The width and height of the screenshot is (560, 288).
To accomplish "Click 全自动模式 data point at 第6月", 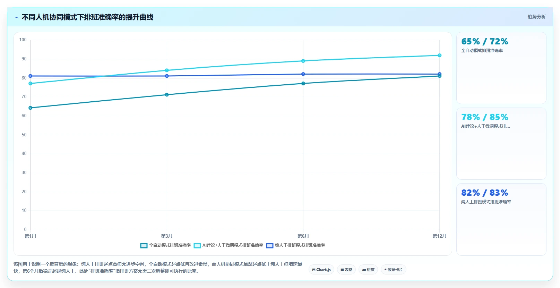I will pyautogui.click(x=303, y=84).
